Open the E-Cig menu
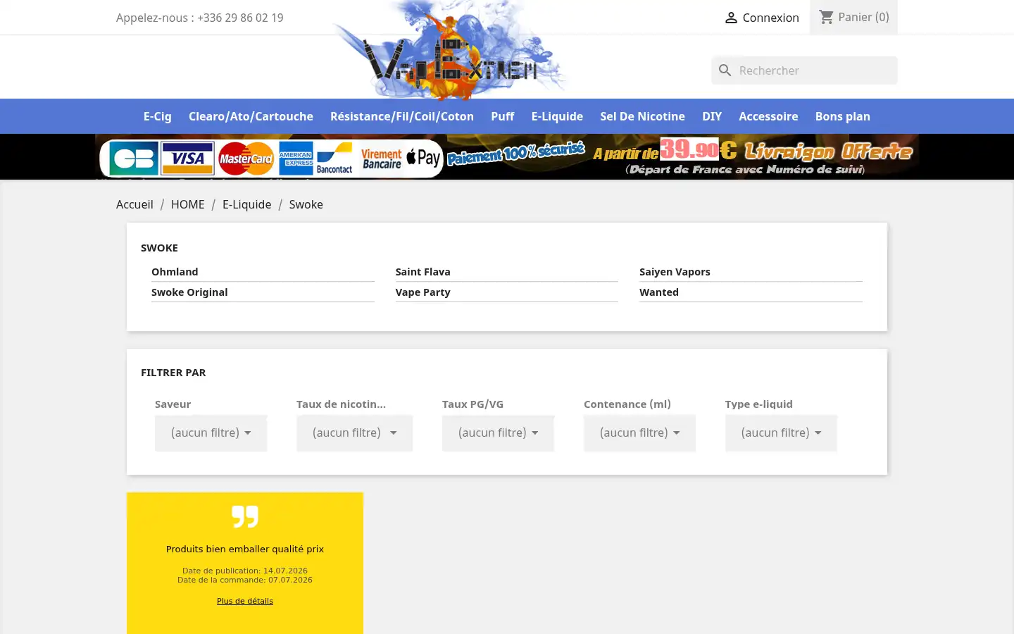 click(158, 116)
